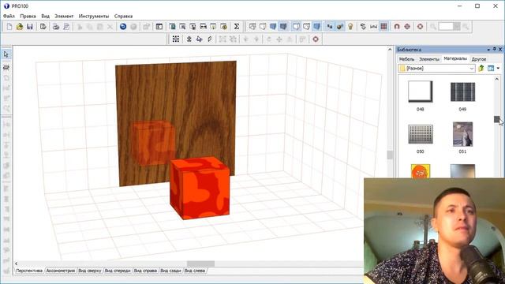Viewport: 505px width, 284px height.
Task: Open the Вид menu
Action: point(46,16)
